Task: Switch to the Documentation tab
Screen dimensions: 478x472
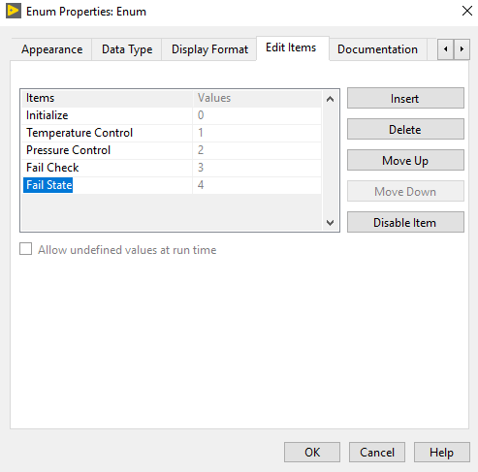Action: pyautogui.click(x=377, y=49)
